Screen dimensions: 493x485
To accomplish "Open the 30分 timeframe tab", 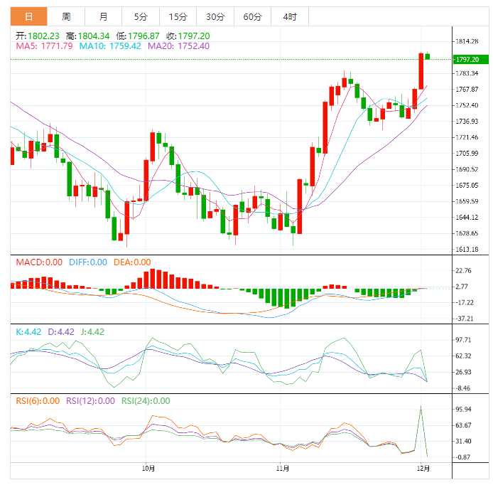I will [x=215, y=16].
